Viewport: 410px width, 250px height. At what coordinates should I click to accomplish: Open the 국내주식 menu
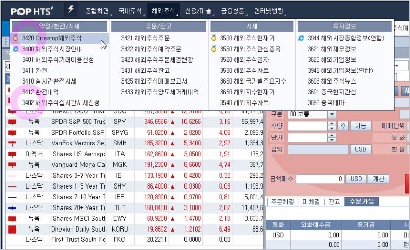pos(130,11)
